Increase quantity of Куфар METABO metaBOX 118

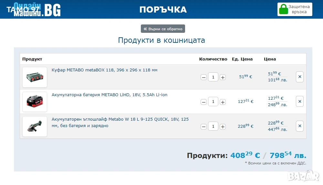[x=223, y=77]
